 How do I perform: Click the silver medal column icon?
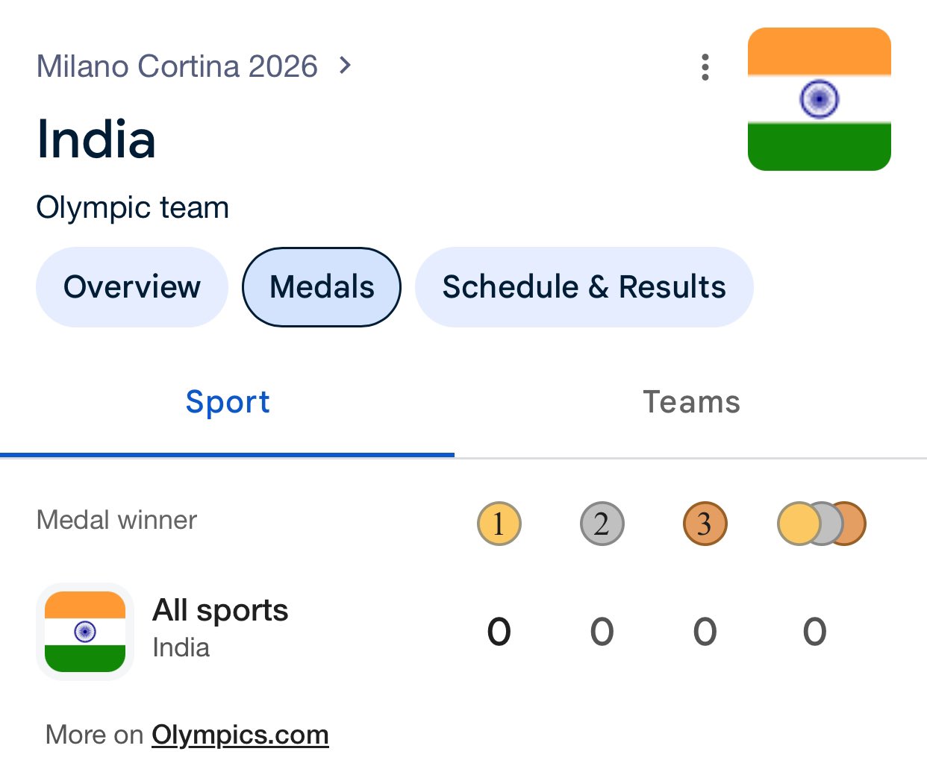(602, 524)
